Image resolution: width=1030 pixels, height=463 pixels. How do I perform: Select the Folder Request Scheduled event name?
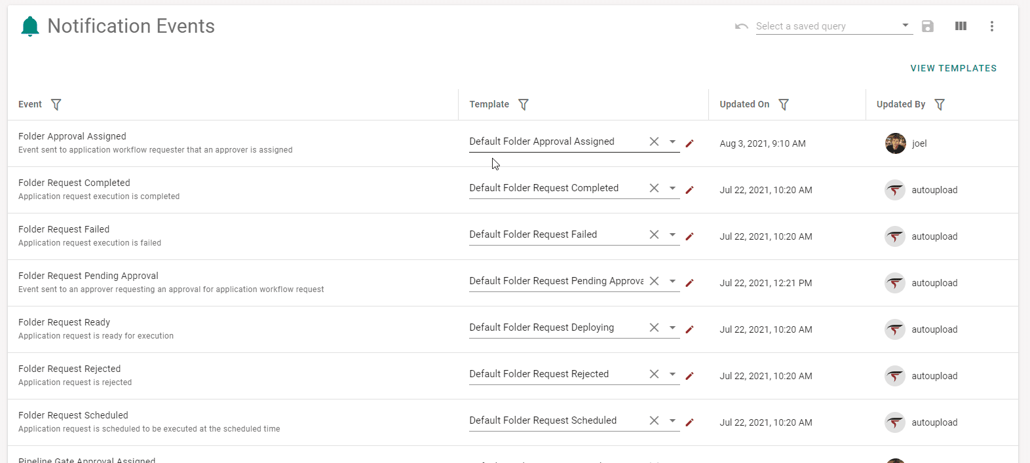[73, 415]
